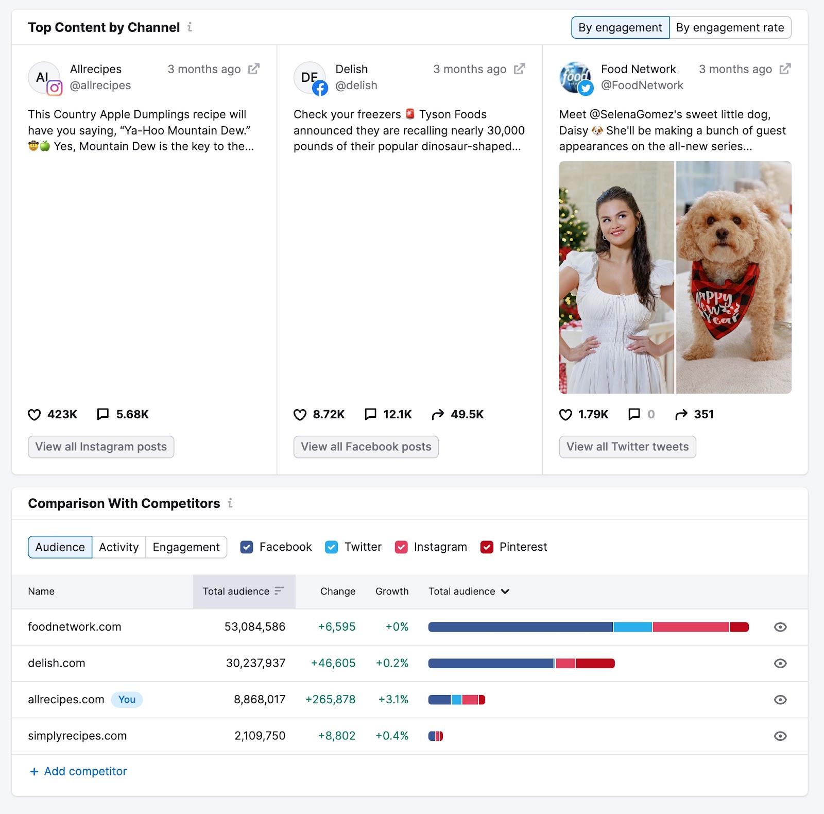
Task: Switch to the Activity tab
Action: pos(118,547)
